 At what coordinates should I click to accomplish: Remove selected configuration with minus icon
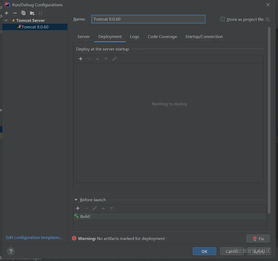pos(15,13)
